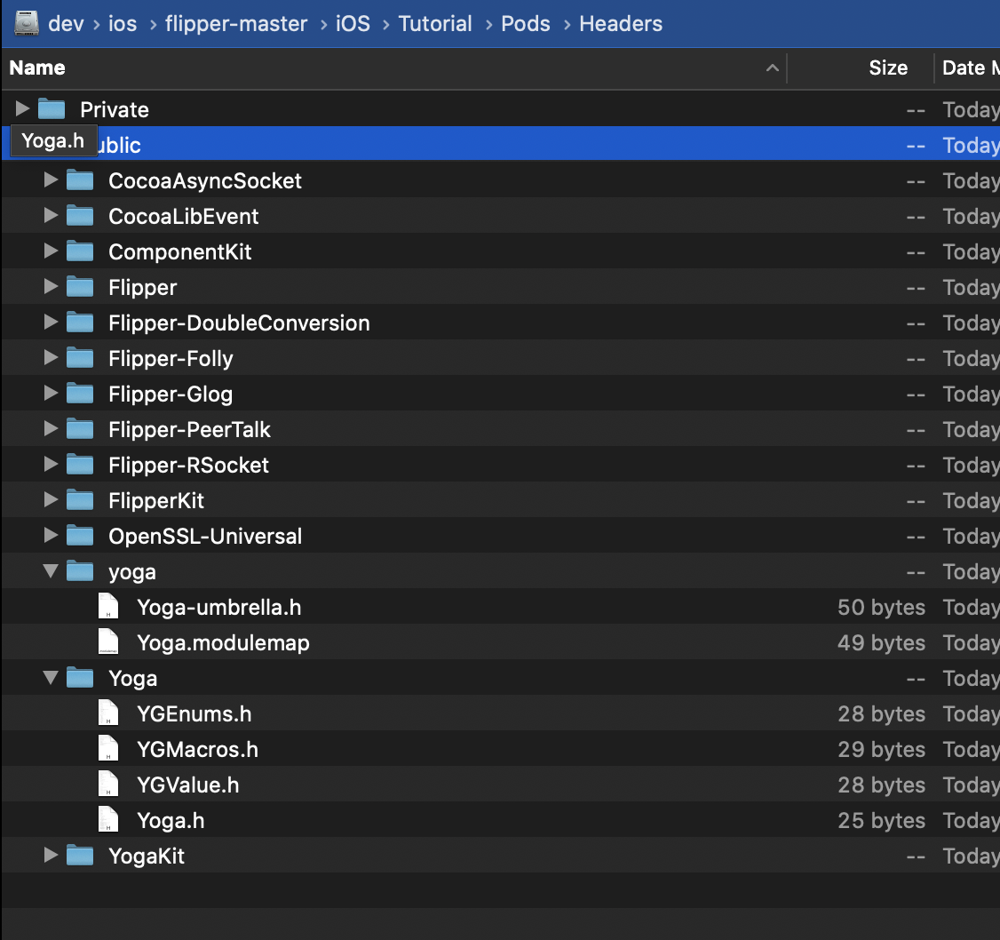Click the FlipperKit folder icon
The width and height of the screenshot is (1000, 940).
(80, 500)
